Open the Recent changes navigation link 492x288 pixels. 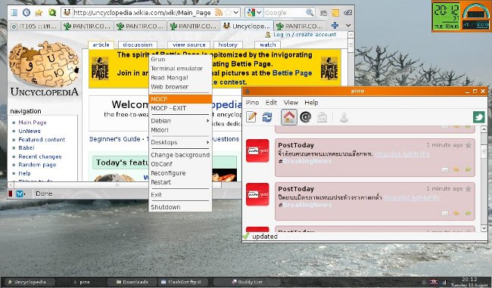click(x=40, y=156)
